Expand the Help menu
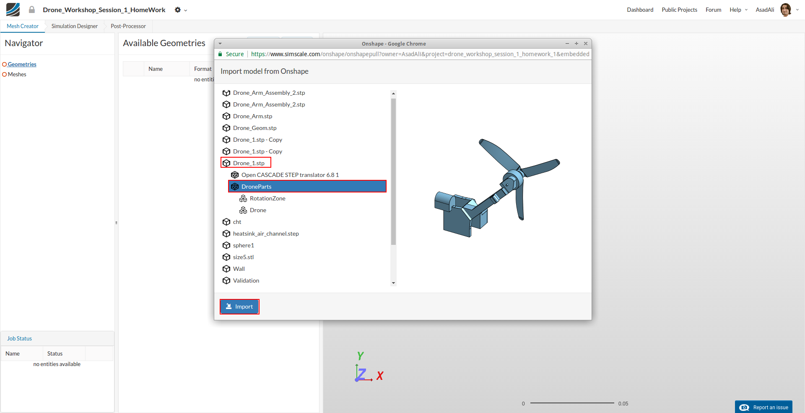This screenshot has height=413, width=805. pos(738,10)
